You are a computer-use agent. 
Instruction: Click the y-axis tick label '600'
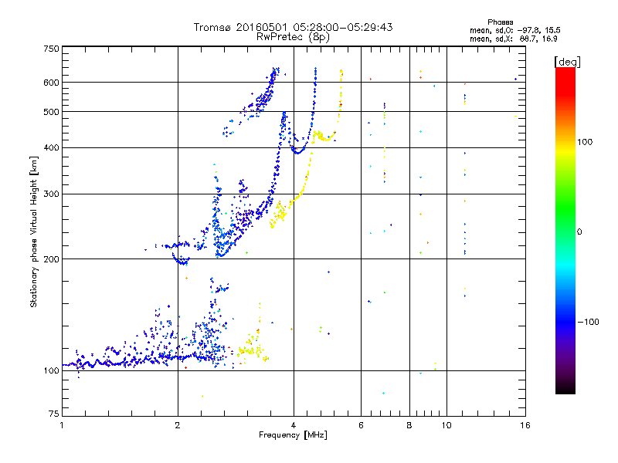pyautogui.click(x=51, y=83)
